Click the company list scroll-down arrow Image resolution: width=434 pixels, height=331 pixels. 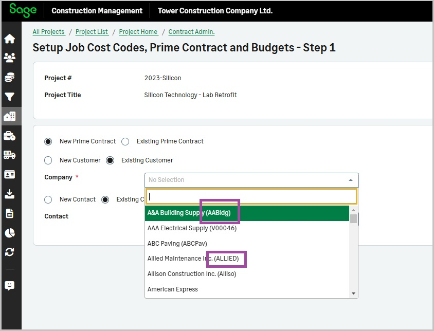click(x=353, y=293)
